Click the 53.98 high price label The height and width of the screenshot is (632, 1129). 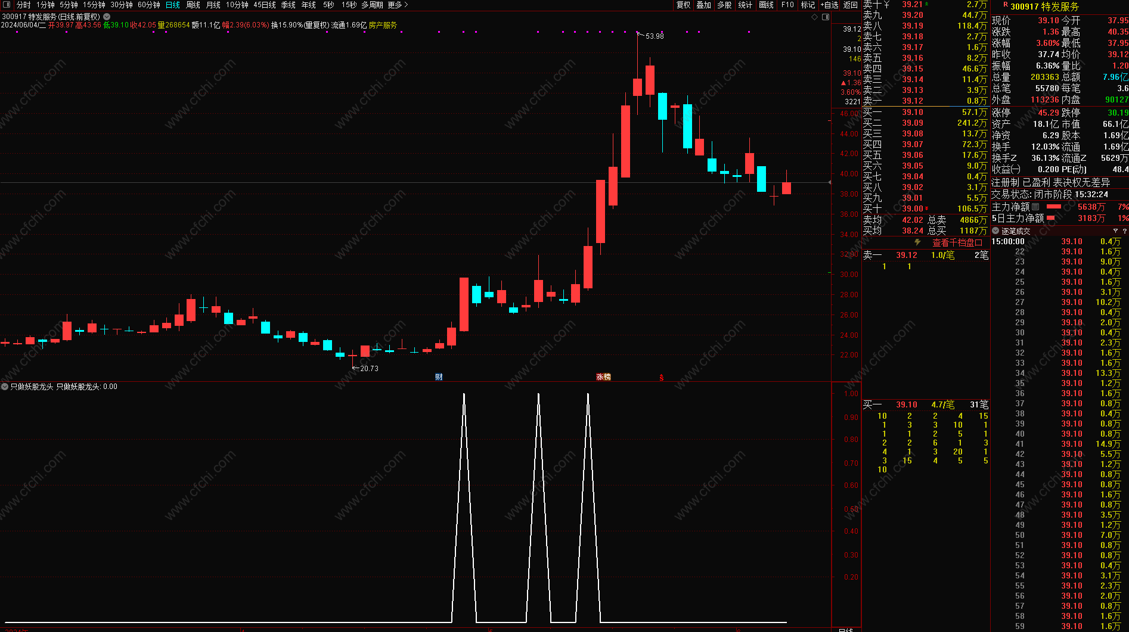pyautogui.click(x=655, y=36)
